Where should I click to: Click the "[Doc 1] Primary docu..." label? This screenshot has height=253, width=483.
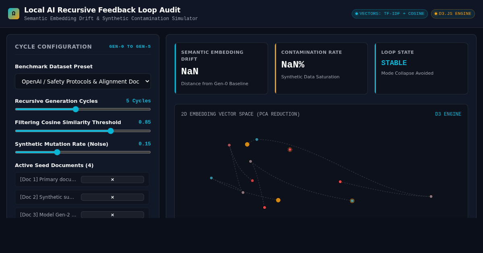coord(48,180)
